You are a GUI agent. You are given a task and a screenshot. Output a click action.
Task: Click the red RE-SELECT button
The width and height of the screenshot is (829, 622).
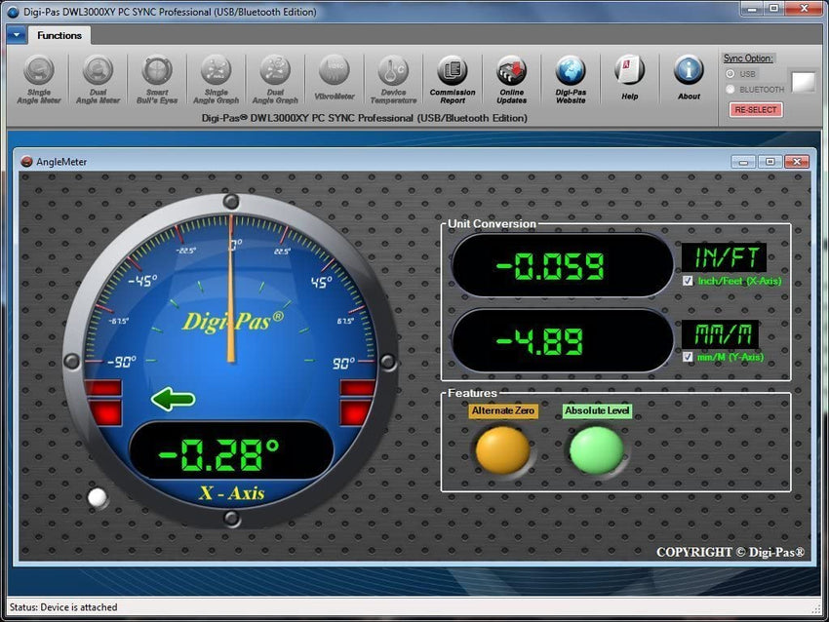pos(755,110)
